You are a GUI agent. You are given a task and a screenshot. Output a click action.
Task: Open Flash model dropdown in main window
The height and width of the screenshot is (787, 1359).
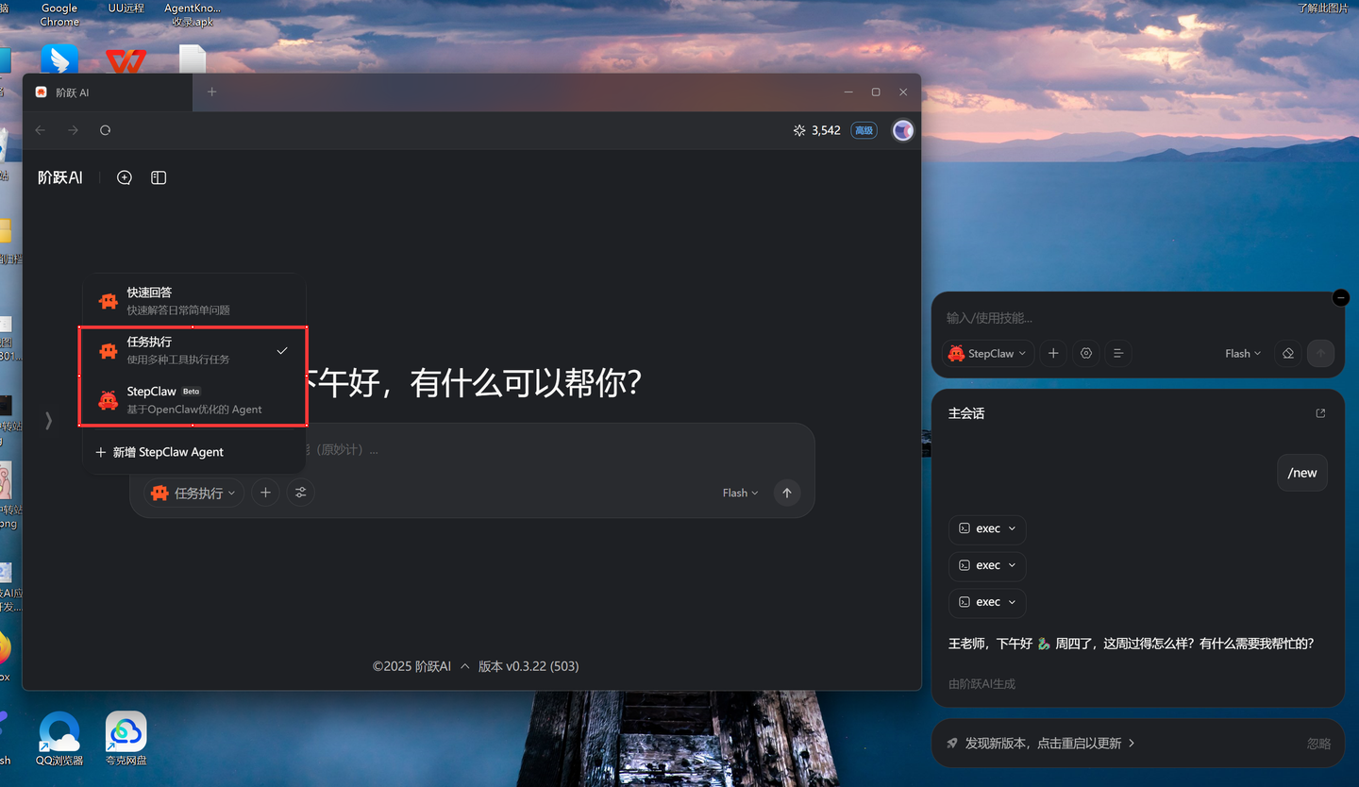click(x=740, y=493)
